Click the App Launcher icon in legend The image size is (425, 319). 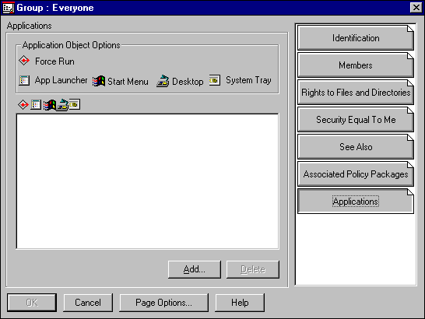[24, 80]
